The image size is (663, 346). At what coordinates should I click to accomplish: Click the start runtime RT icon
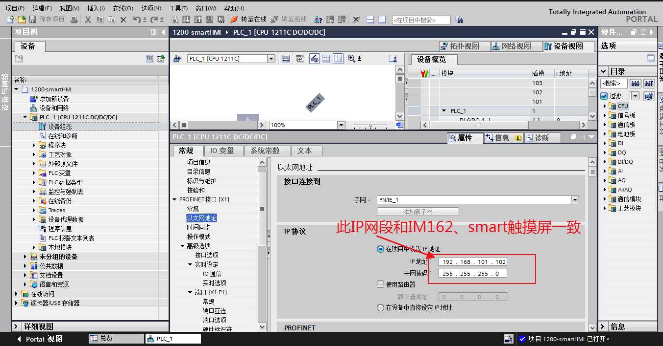coord(221,20)
